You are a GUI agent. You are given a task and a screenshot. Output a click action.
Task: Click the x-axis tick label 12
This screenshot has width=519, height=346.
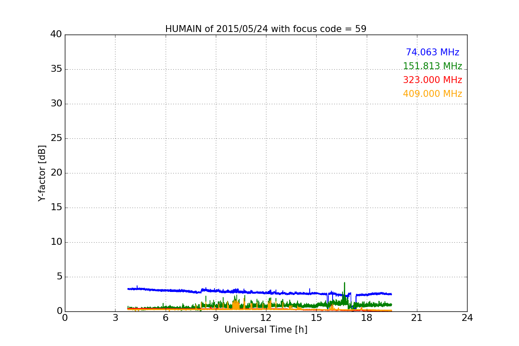(x=266, y=318)
